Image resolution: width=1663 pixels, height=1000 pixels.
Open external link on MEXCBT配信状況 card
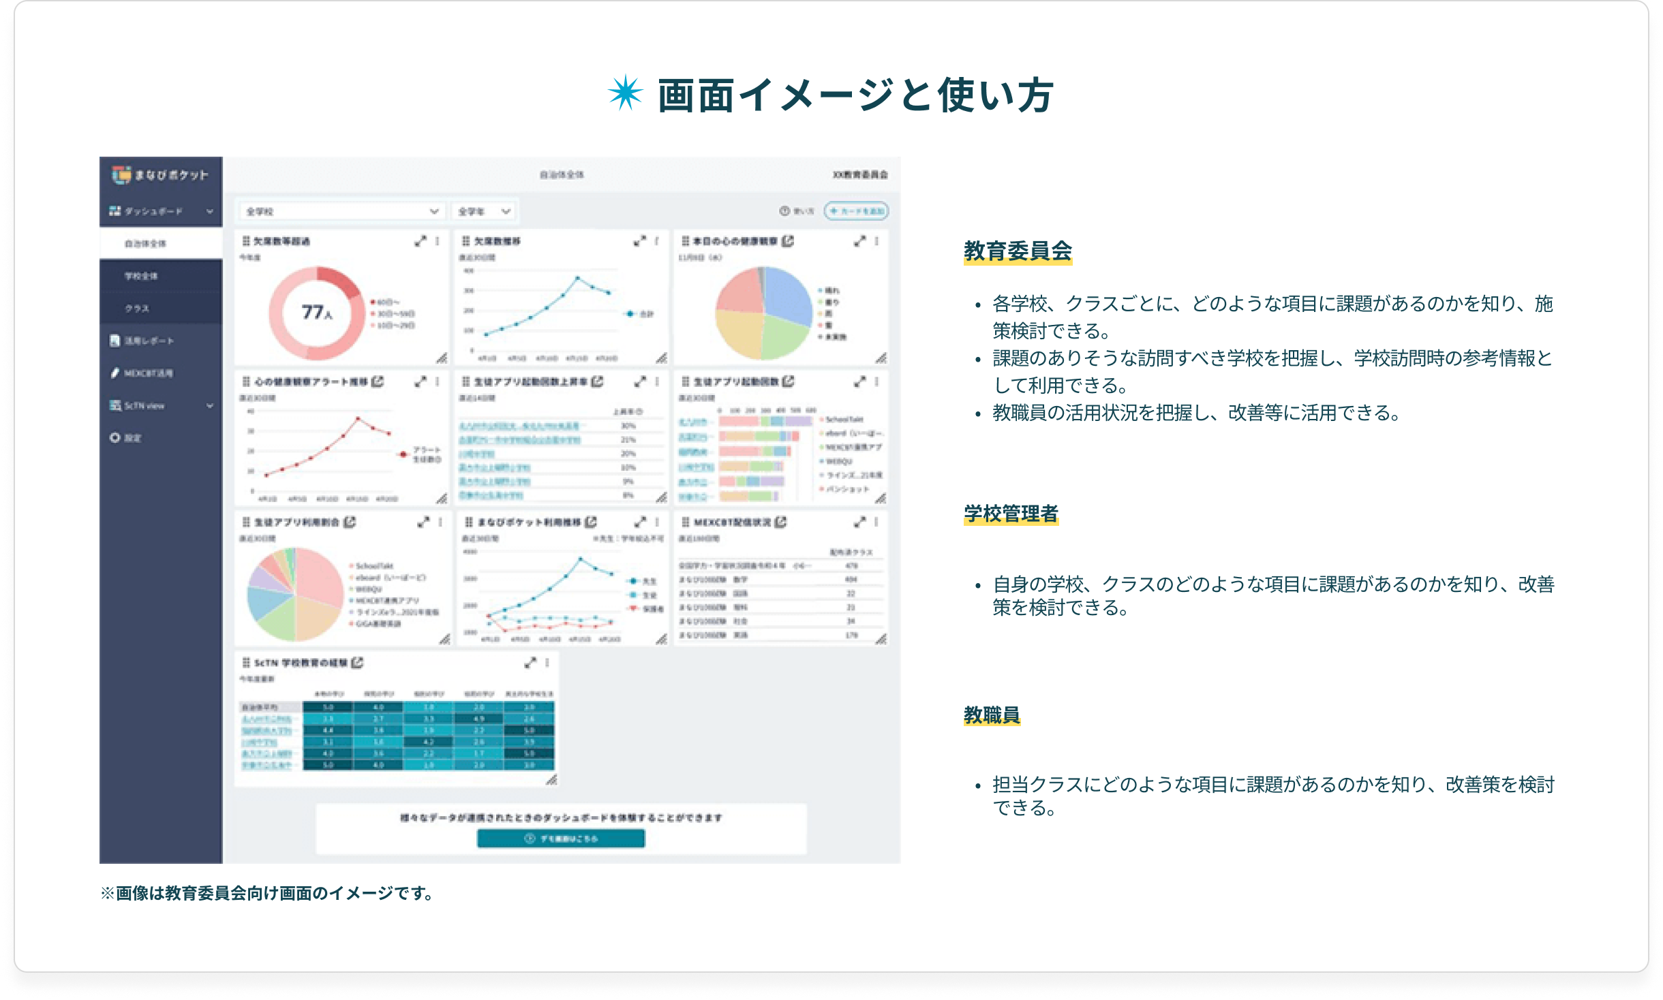[780, 522]
